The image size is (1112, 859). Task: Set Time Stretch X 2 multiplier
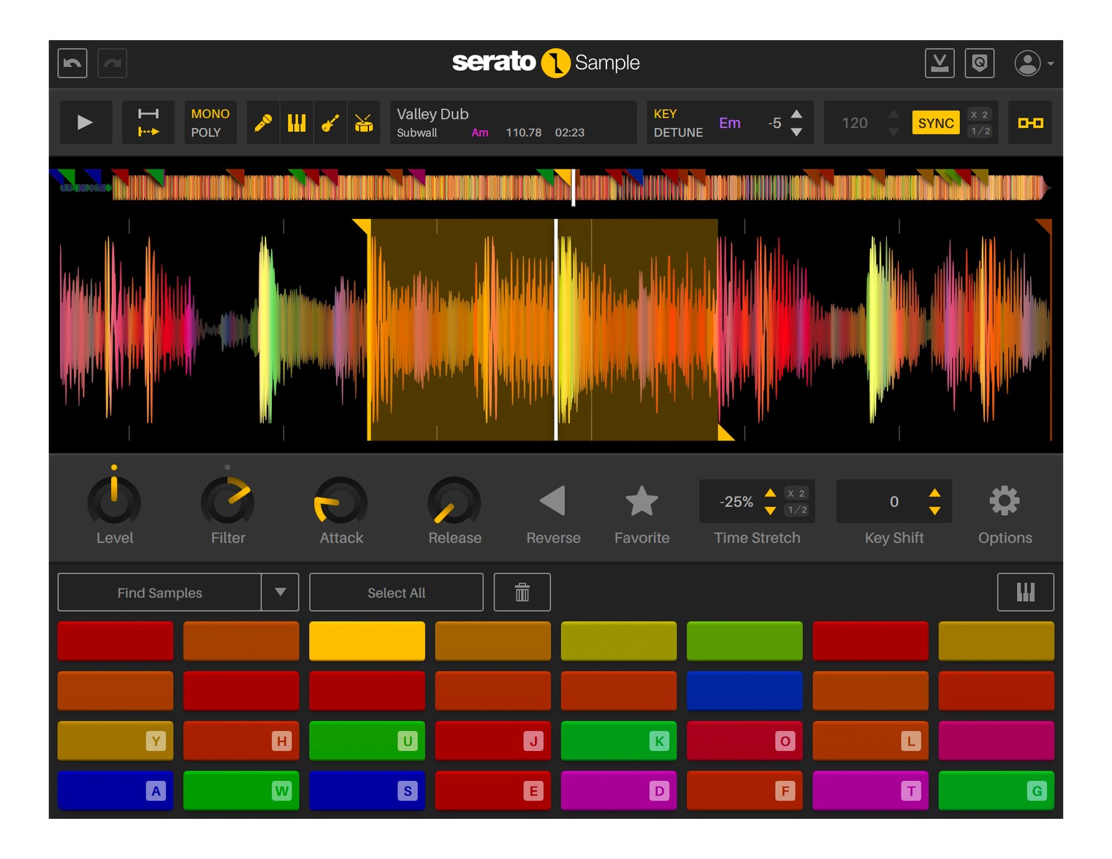[796, 494]
